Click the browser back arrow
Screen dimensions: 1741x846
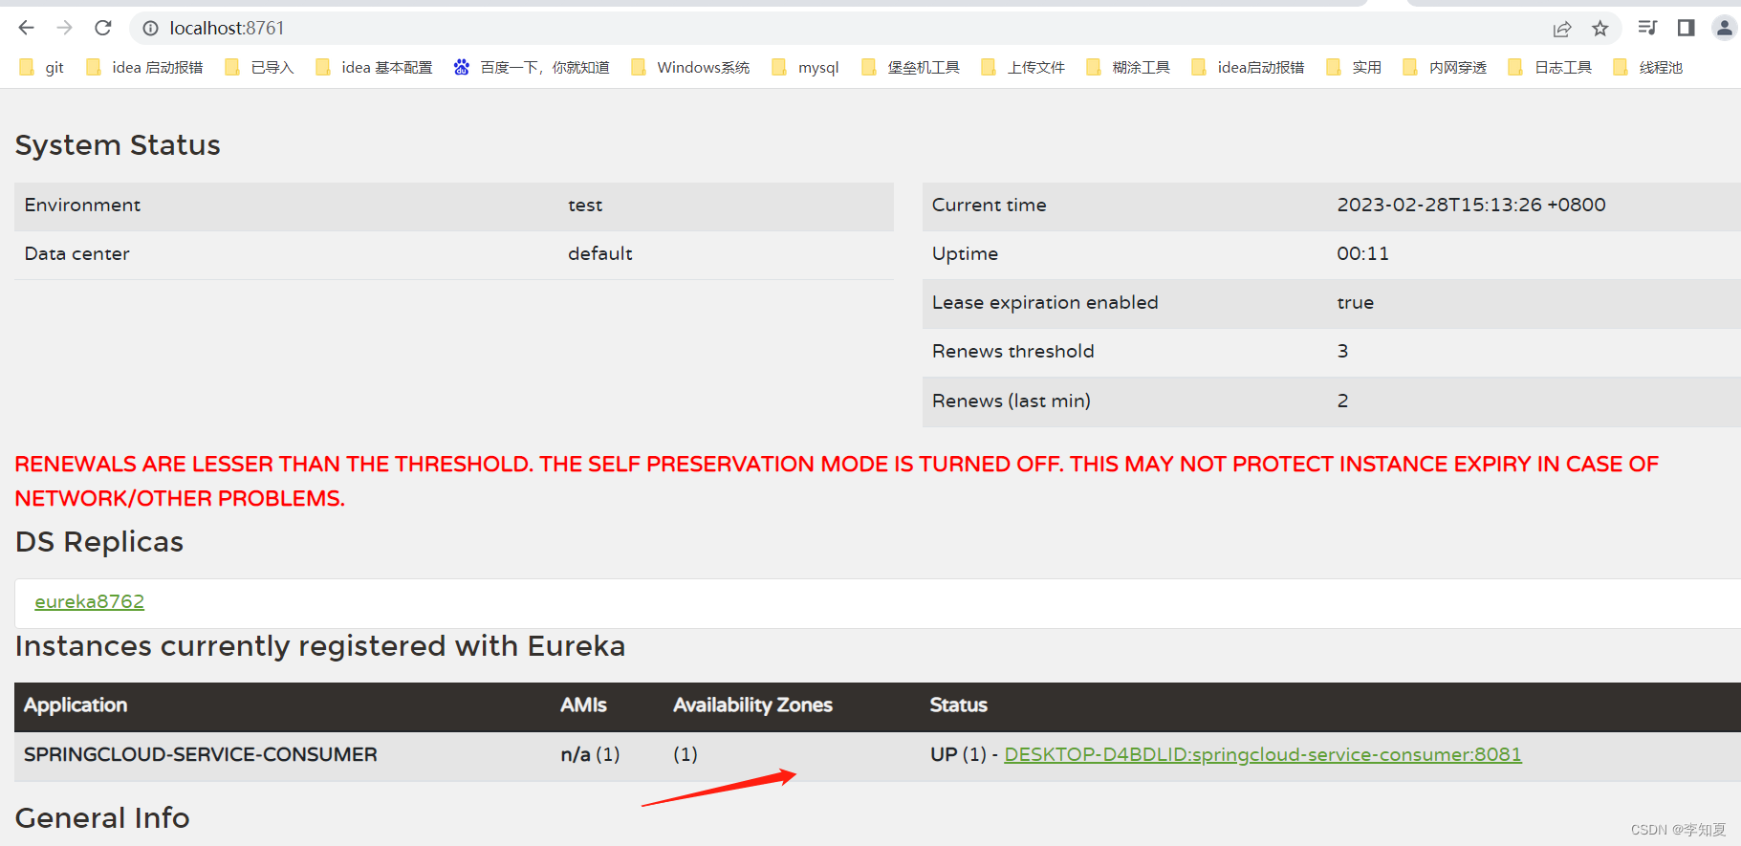(26, 28)
